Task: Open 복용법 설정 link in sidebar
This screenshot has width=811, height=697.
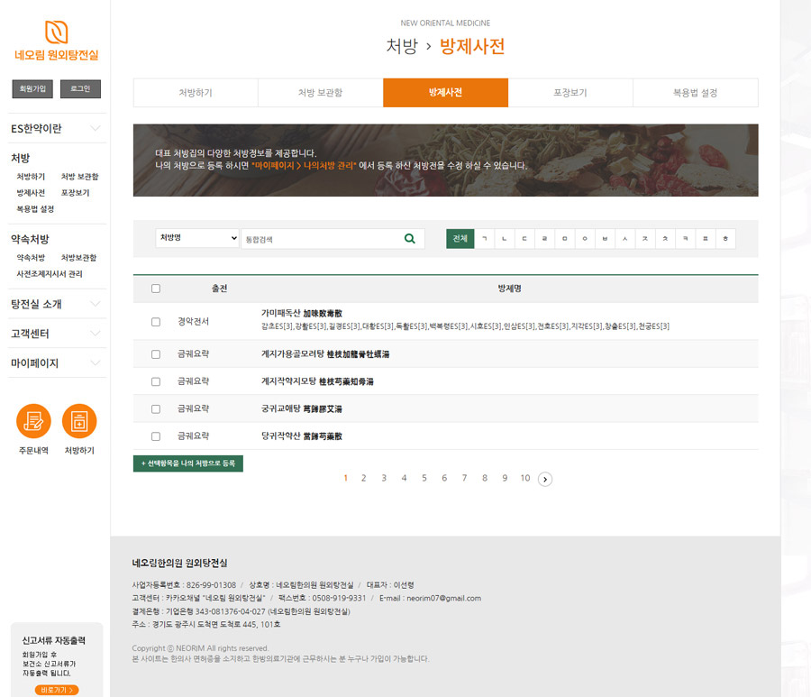Action: tap(35, 209)
